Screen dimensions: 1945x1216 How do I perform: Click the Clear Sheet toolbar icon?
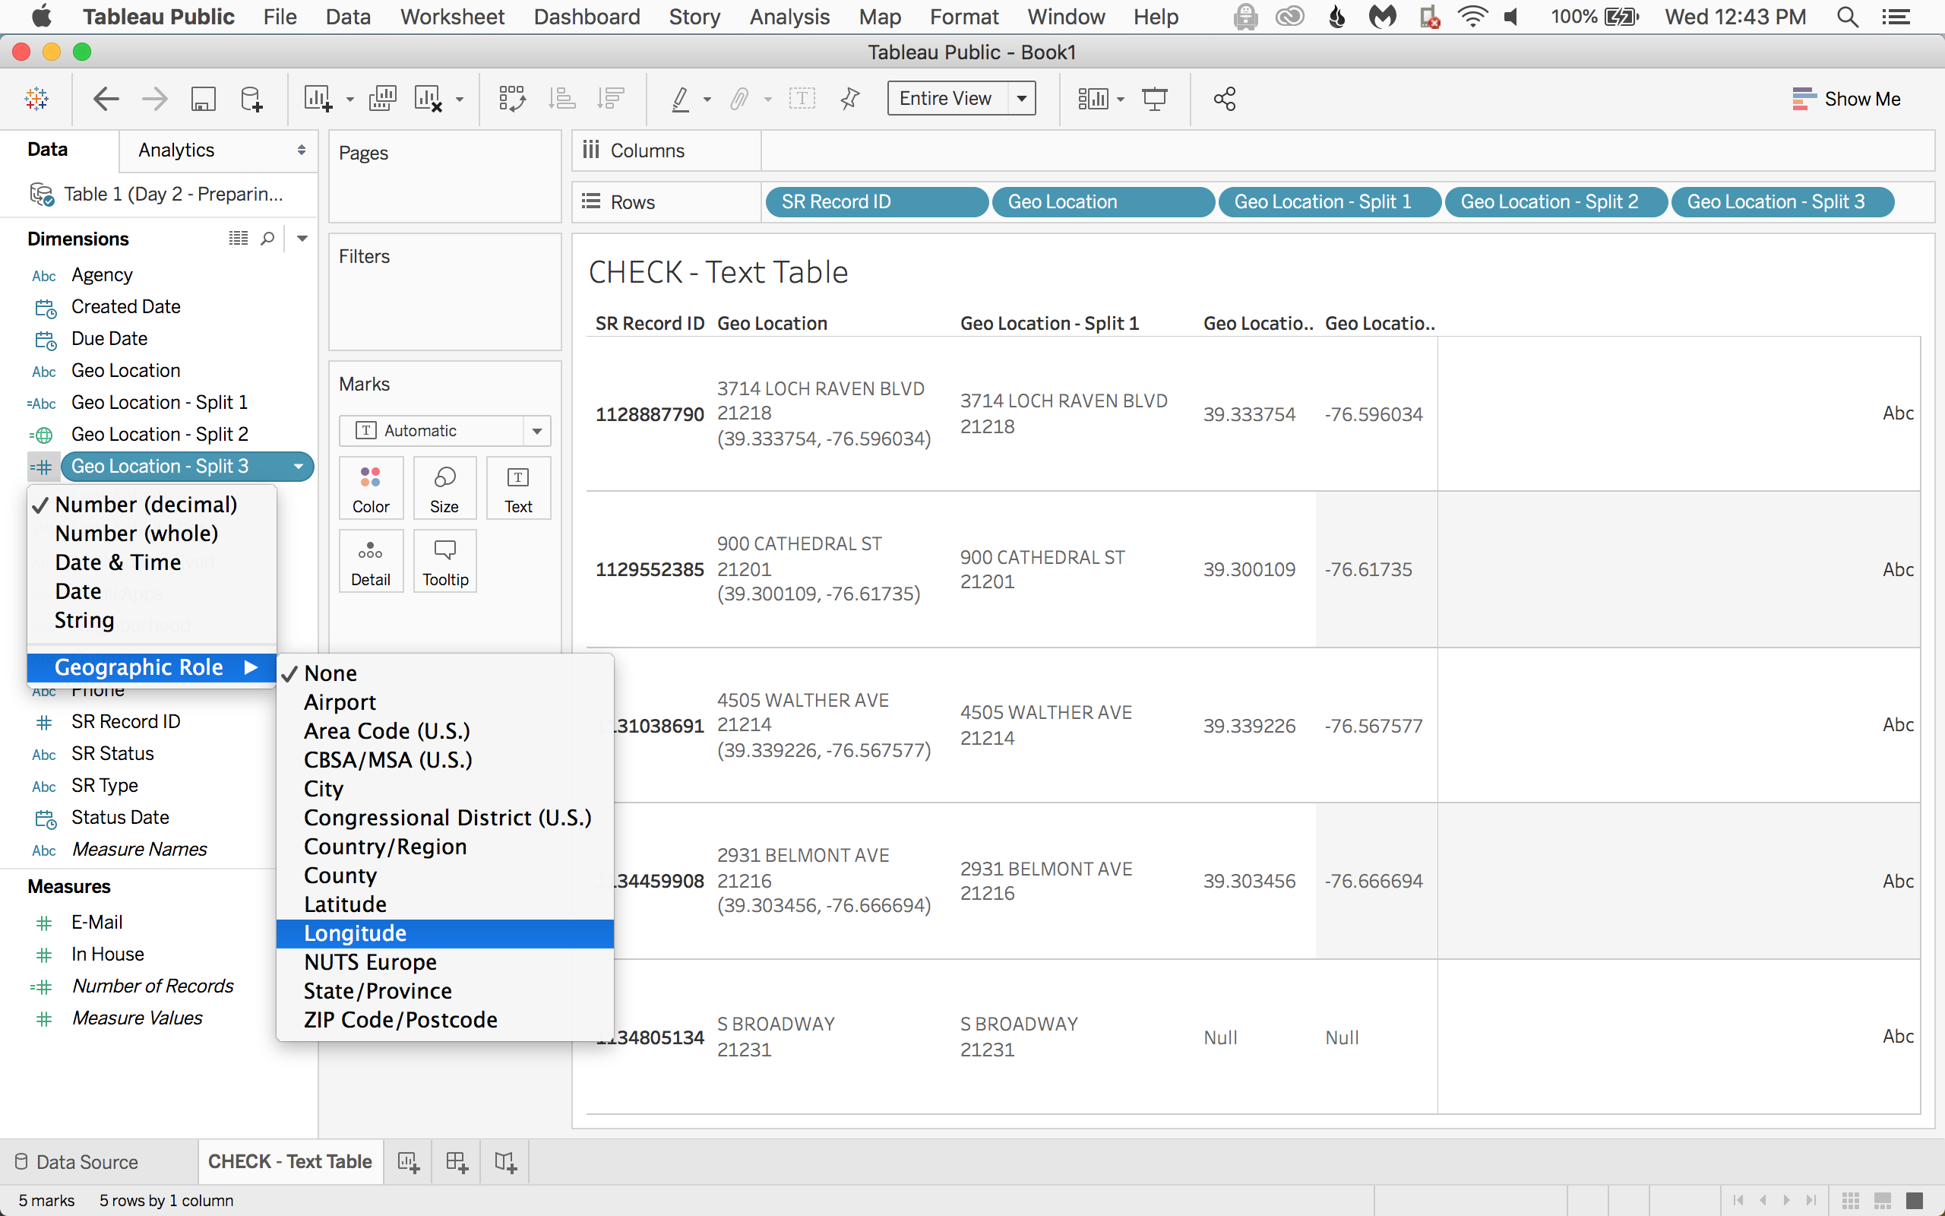point(429,99)
